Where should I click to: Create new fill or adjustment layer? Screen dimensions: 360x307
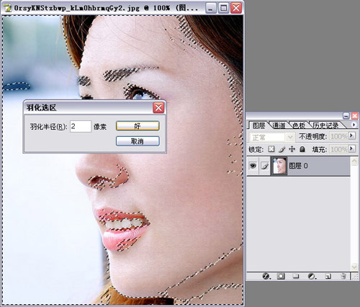point(312,276)
